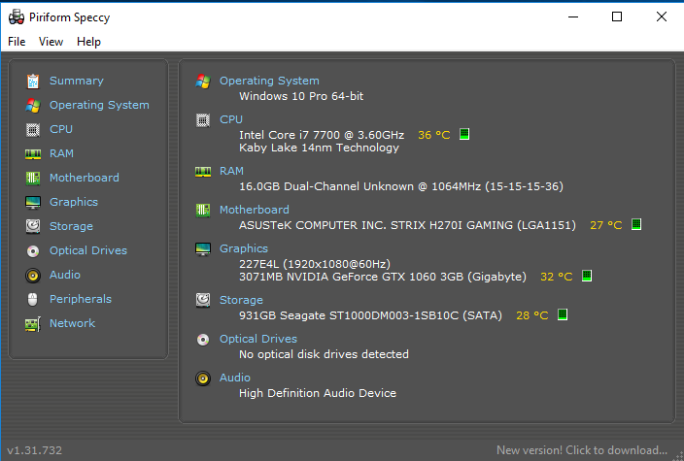Viewport: 684px width, 461px height.
Task: Click the RAM icon in summary panel
Action: pos(203,171)
